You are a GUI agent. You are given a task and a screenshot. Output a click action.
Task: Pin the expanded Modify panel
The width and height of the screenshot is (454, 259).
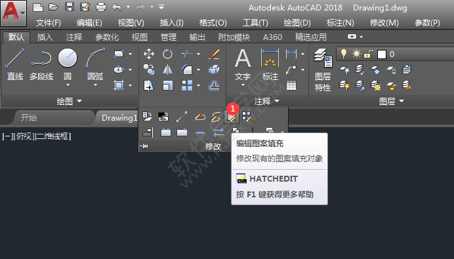(x=144, y=146)
